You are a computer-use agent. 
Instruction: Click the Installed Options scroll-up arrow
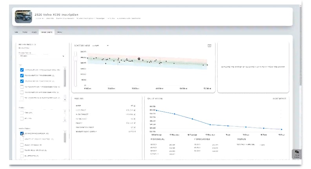[65, 132]
